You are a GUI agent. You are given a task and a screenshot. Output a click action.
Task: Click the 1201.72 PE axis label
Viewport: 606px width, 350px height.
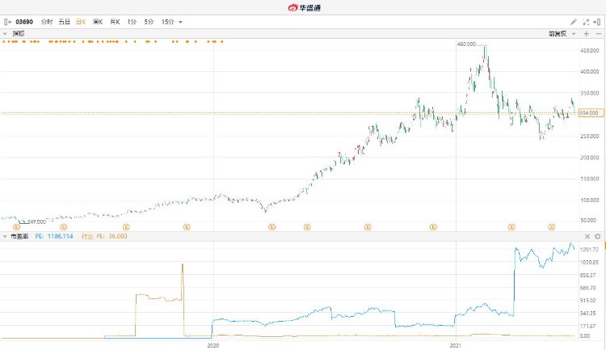[589, 250]
